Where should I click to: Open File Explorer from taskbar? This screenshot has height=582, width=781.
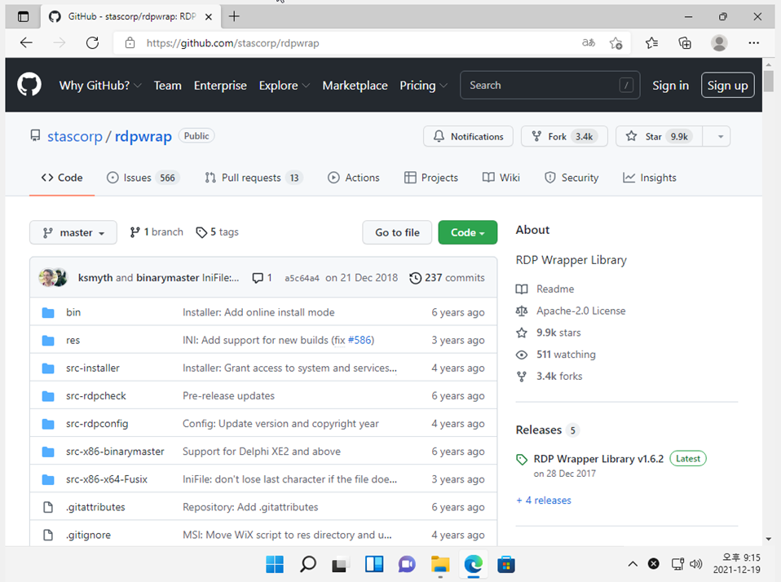click(x=440, y=564)
